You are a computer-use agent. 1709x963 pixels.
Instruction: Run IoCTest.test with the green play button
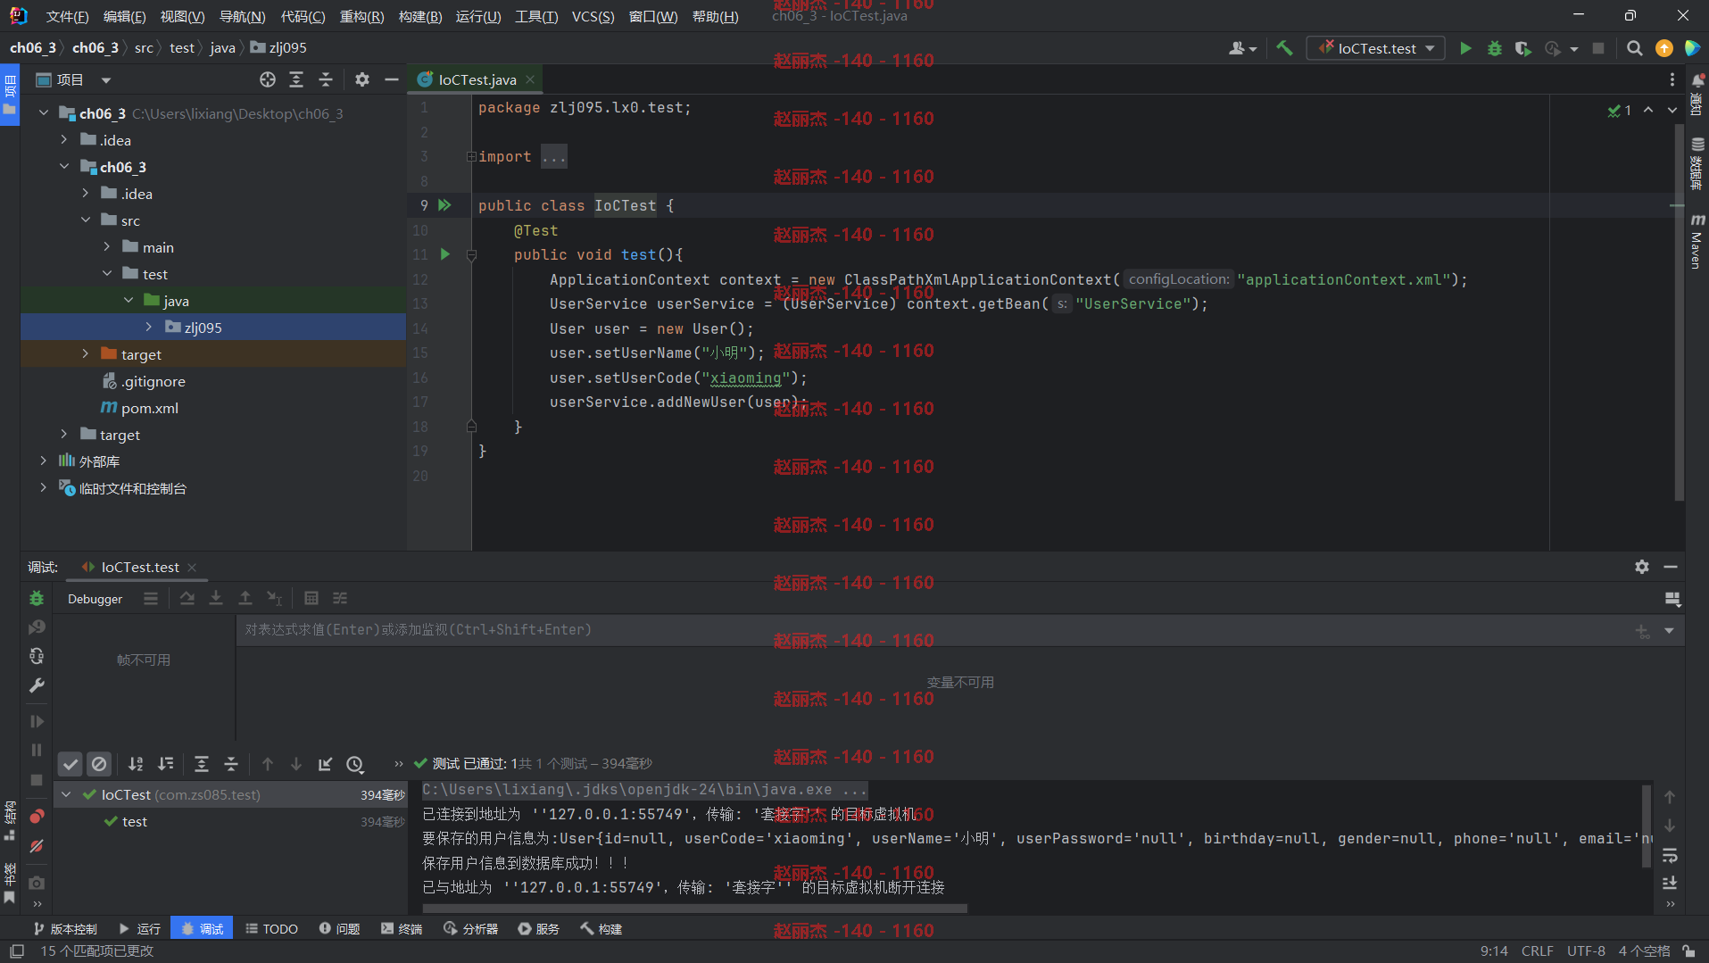(x=1465, y=48)
